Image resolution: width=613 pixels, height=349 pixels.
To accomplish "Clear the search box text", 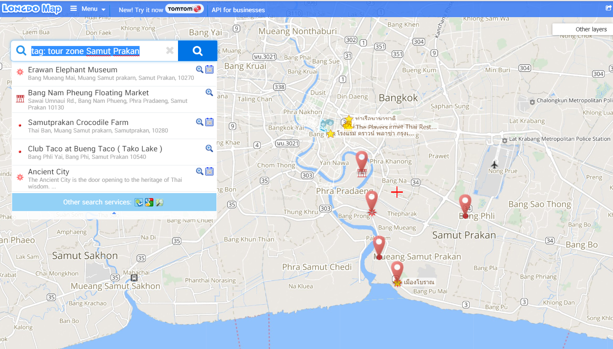I will pos(170,51).
